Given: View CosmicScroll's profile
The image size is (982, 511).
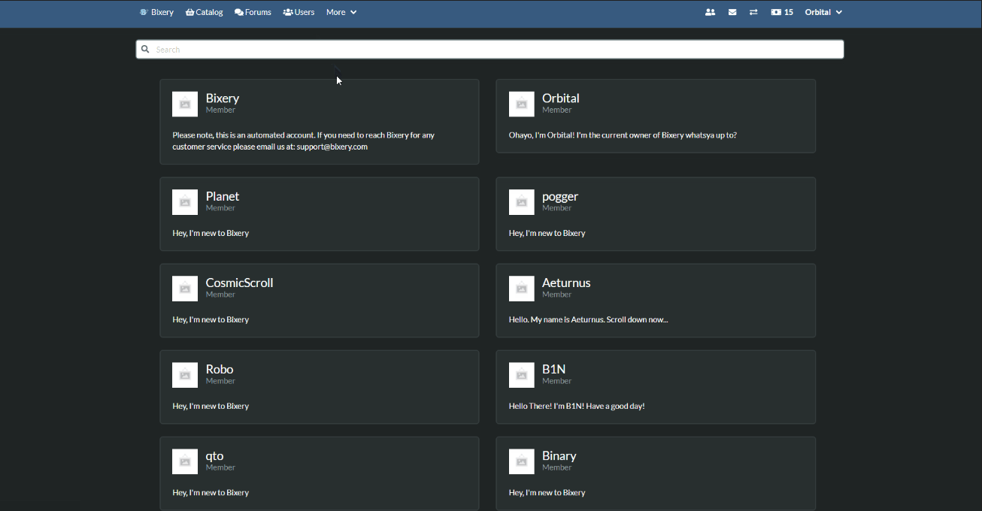Looking at the screenshot, I should pyautogui.click(x=239, y=283).
